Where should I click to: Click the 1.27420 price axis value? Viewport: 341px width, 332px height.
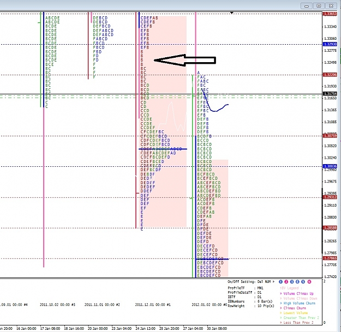[330, 277]
